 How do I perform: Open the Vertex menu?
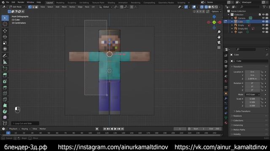(x=72, y=7)
